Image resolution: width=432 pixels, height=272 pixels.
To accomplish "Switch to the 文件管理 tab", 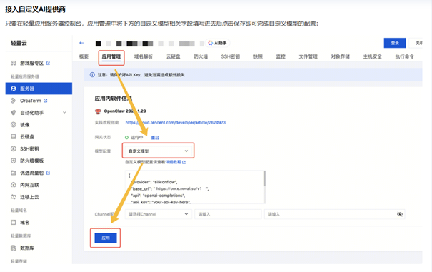I will (308, 56).
